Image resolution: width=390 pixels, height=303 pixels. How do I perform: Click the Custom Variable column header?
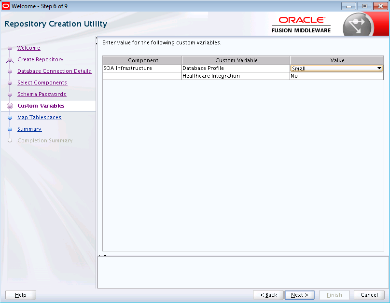(236, 60)
